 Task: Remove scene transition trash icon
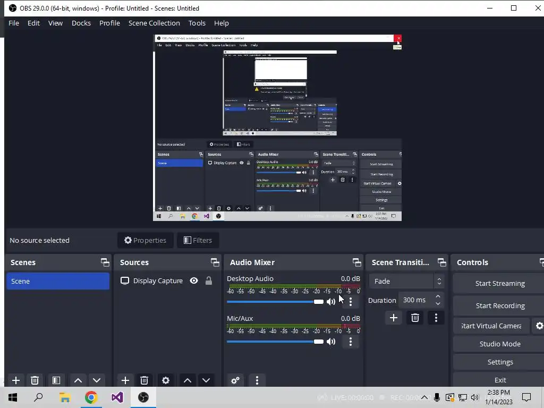[x=415, y=318]
